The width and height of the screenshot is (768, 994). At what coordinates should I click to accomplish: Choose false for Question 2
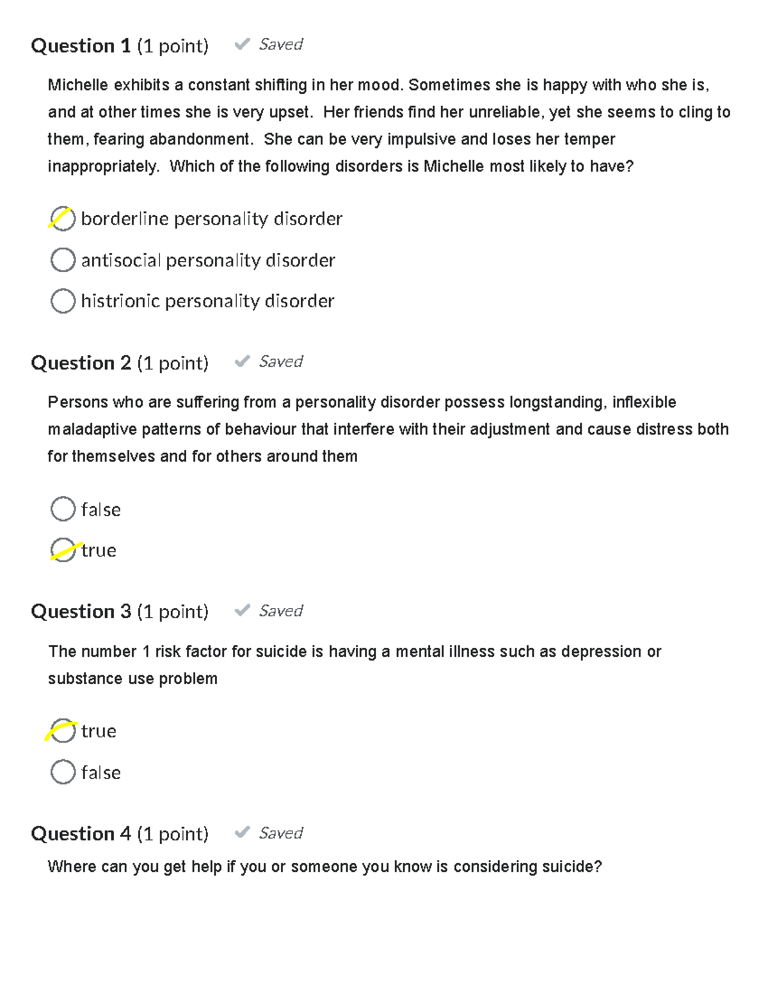coord(63,509)
